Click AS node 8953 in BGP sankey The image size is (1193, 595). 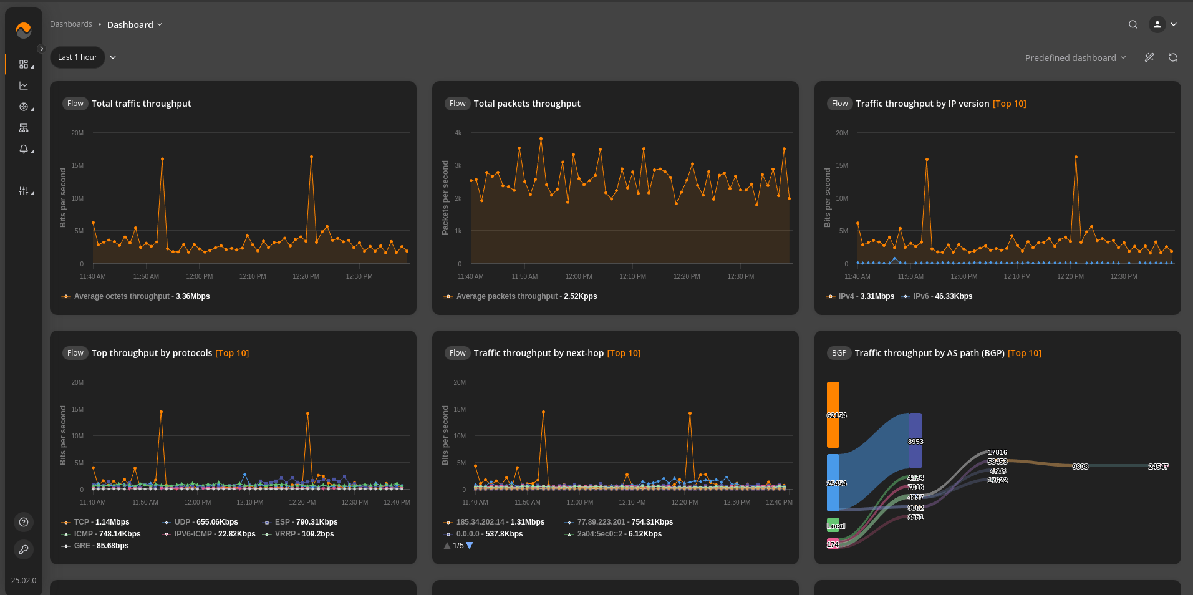point(915,440)
